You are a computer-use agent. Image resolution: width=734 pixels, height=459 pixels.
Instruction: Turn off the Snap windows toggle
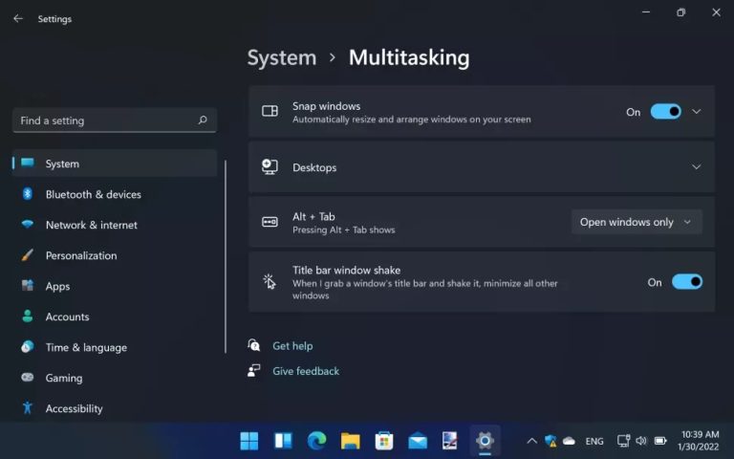(666, 112)
